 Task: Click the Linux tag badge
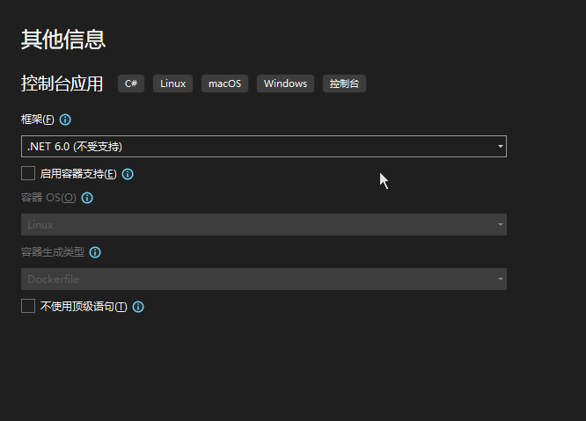pyautogui.click(x=172, y=83)
